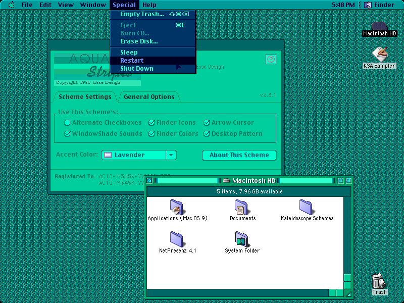Close the Special menu from menu bar

(124, 5)
